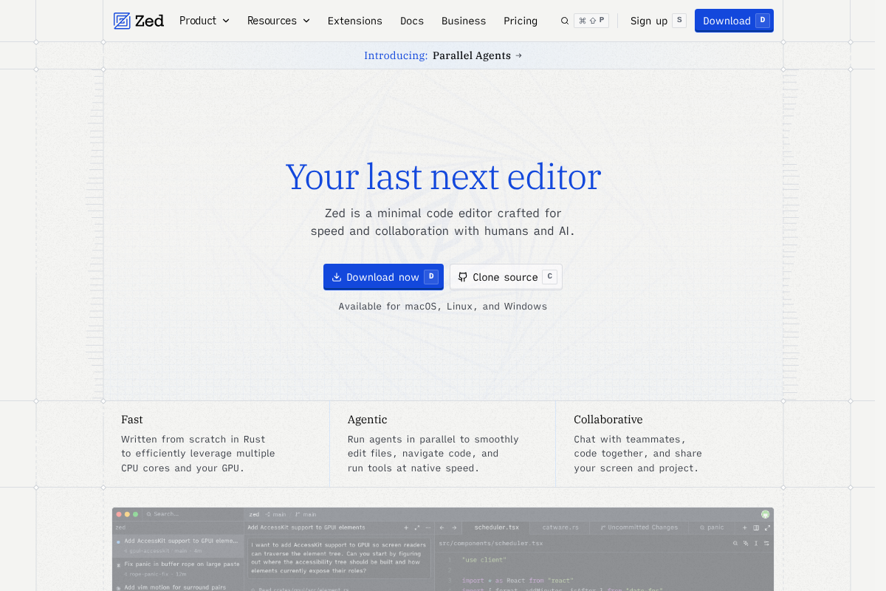886x591 pixels.
Task: Select the catware.rs tab in editor preview
Action: click(x=560, y=527)
